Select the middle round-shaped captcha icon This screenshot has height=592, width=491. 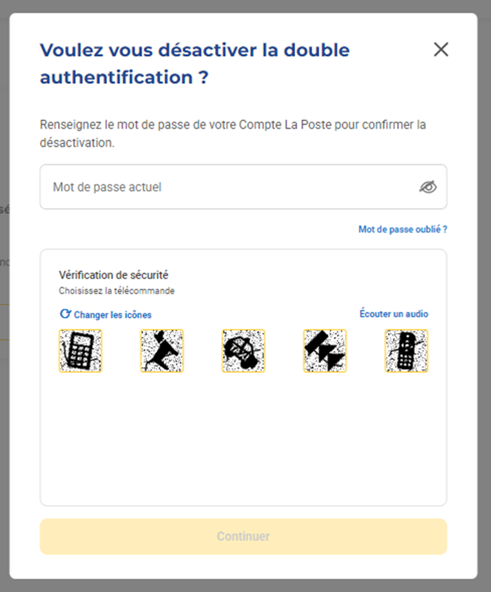[x=243, y=351]
